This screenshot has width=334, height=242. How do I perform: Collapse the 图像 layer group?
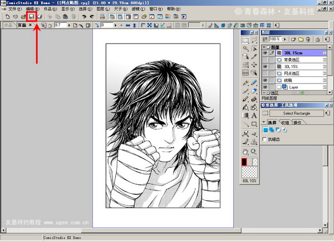[264, 47]
